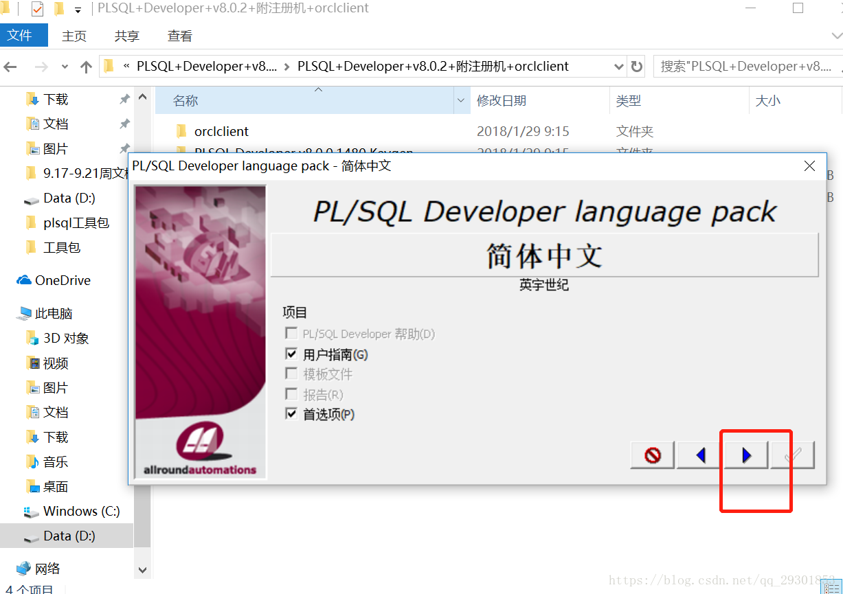The width and height of the screenshot is (843, 594).
Task: Click the 模板文件 checkbox
Action: tap(291, 374)
